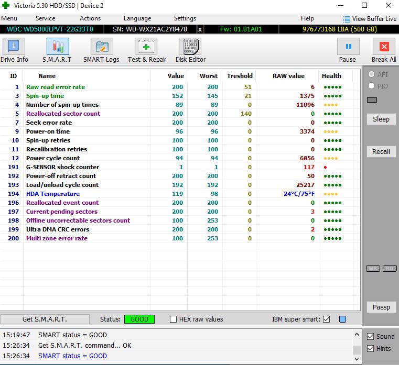
Task: Click the red Break All icon
Action: [384, 47]
